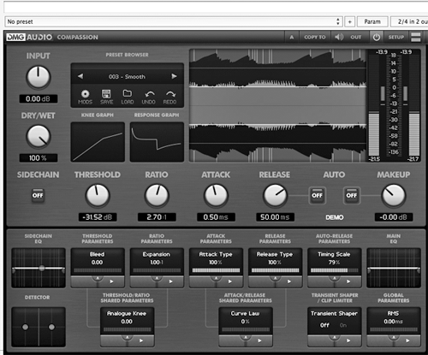Expand Attack Type parameter arrow
The height and width of the screenshot is (355, 428).
point(230,281)
